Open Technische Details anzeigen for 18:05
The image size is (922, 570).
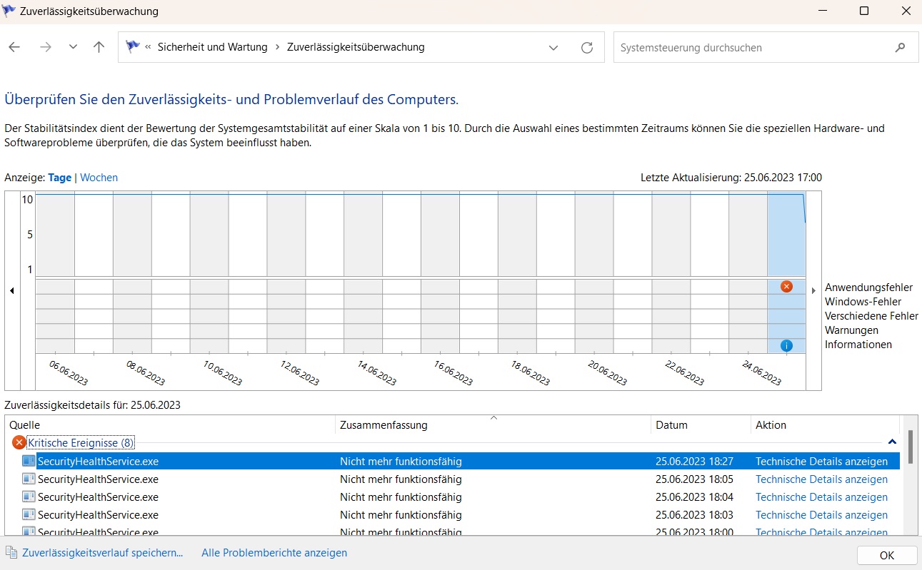coord(821,479)
